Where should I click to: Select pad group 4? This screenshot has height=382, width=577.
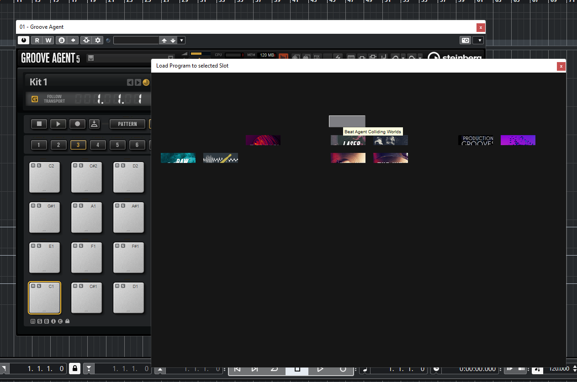98,145
